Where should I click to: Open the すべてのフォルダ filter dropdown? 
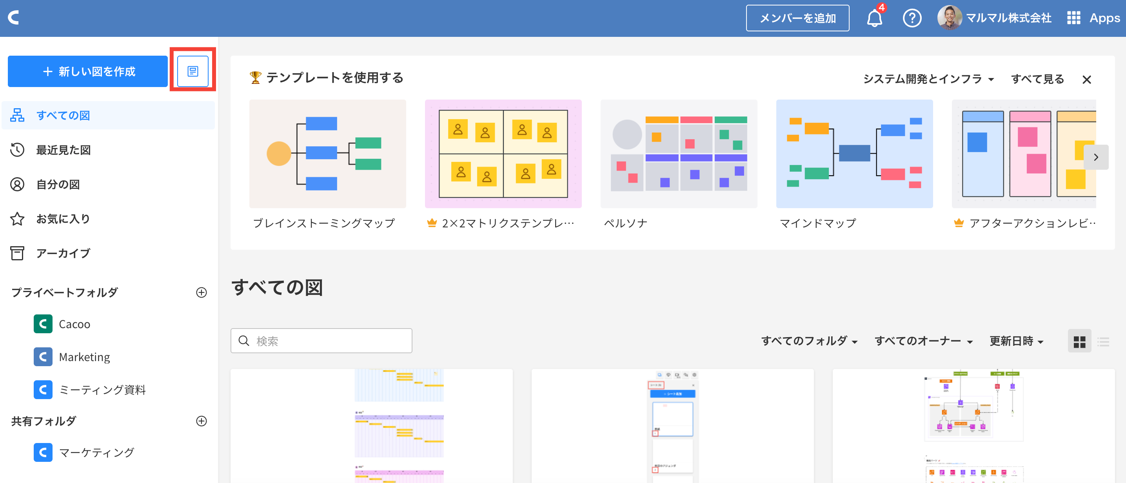coord(809,341)
